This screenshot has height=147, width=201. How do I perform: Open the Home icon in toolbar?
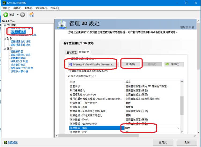[32, 15]
